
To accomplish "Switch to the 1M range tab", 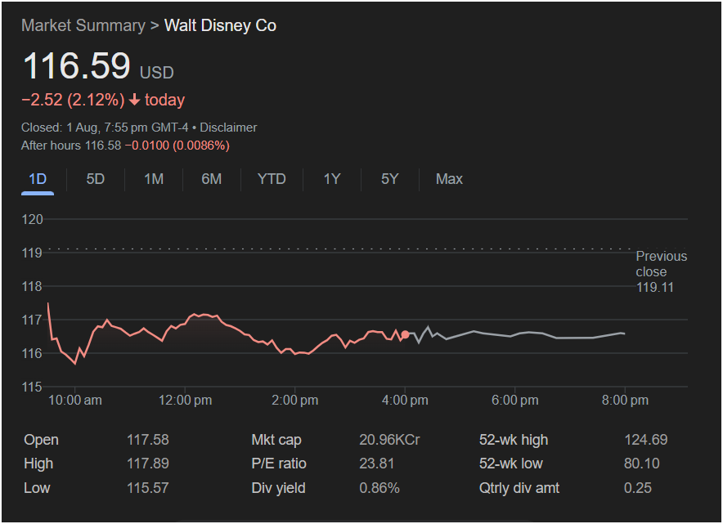I will pyautogui.click(x=154, y=179).
